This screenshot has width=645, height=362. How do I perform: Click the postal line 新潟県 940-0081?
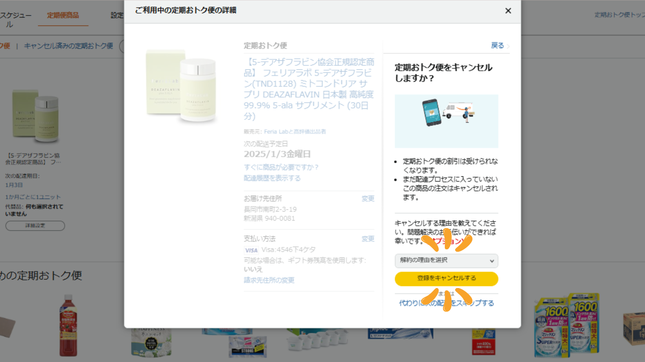tap(269, 219)
